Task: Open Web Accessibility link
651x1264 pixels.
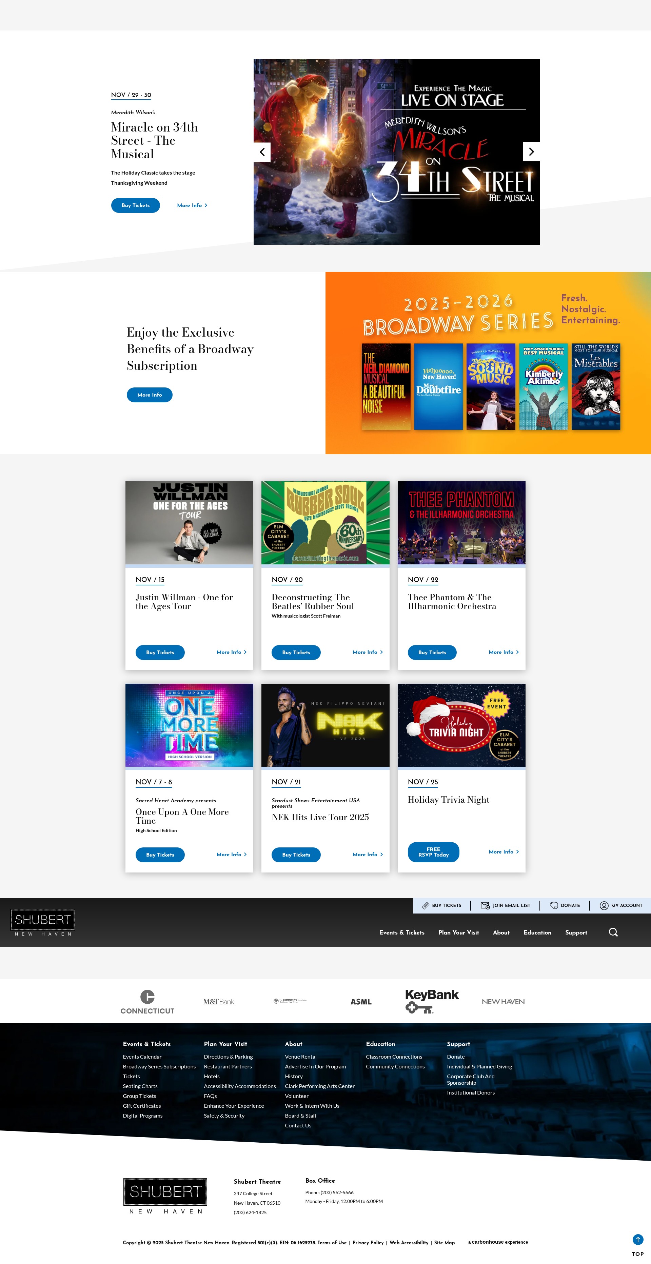Action: coord(409,1242)
